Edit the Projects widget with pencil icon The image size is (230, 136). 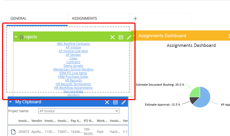[x=129, y=37]
